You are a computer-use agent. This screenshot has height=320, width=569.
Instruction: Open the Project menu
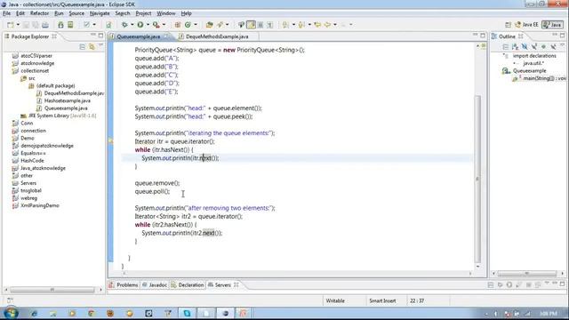[143, 13]
